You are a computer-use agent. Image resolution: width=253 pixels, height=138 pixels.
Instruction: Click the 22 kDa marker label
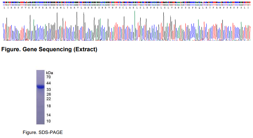point(49,99)
